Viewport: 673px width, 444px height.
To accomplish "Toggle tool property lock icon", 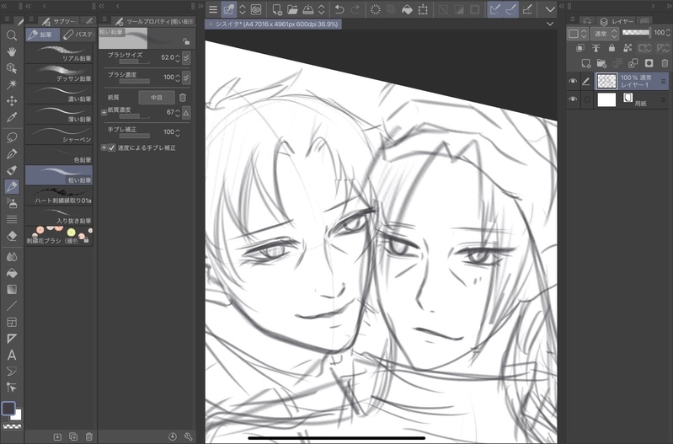I will click(x=186, y=41).
